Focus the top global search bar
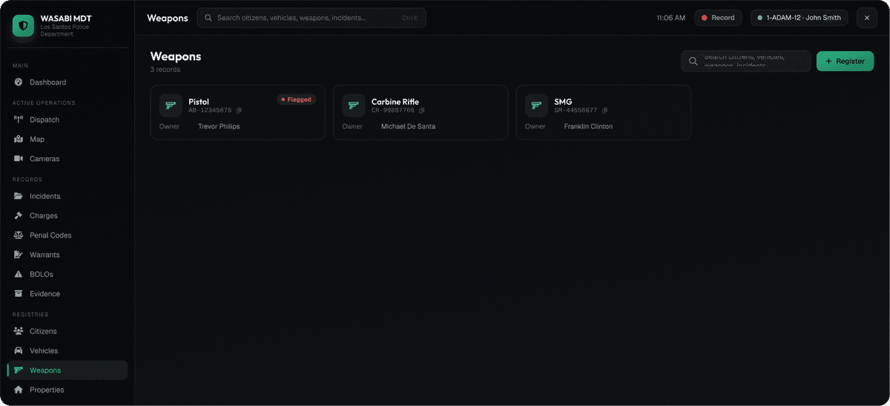 tap(311, 18)
